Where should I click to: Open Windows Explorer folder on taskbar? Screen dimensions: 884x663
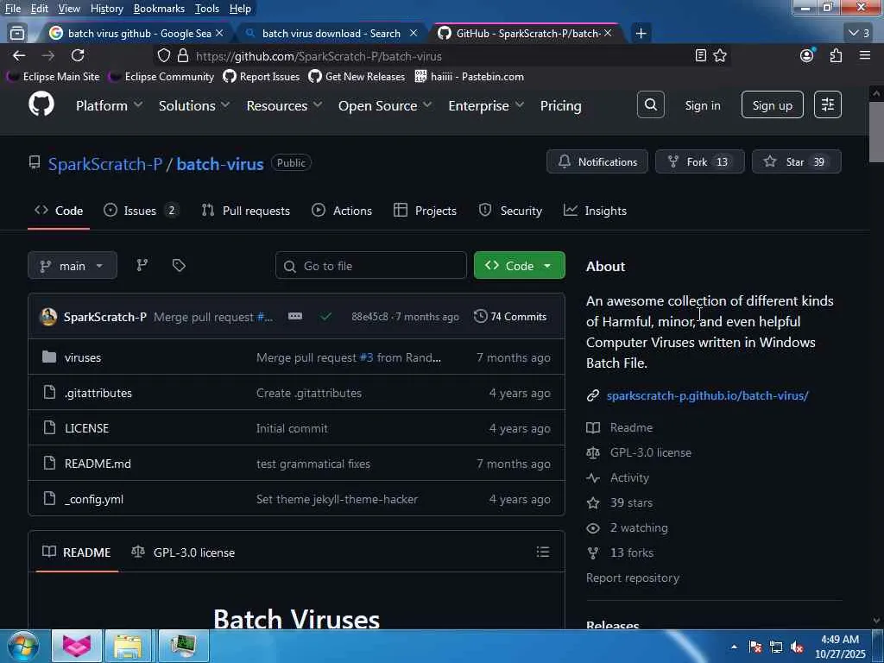coord(129,646)
